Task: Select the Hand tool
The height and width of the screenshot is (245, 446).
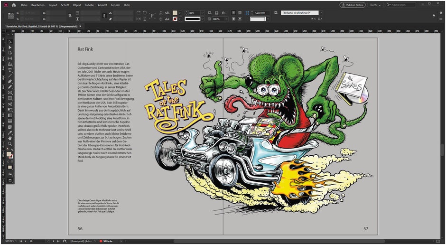Action: (10, 138)
